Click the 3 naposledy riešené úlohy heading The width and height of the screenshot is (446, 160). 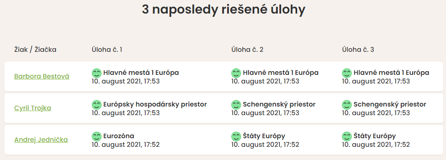click(223, 10)
